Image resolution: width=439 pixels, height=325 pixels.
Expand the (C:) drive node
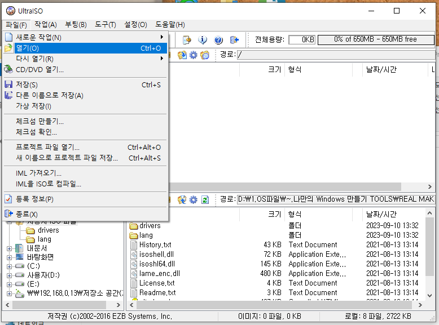(9, 266)
